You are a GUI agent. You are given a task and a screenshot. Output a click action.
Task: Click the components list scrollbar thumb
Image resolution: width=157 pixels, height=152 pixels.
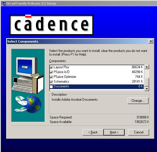point(147,82)
